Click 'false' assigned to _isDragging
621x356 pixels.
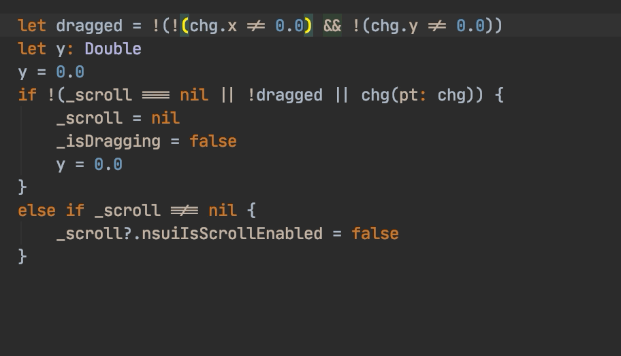click(x=213, y=141)
